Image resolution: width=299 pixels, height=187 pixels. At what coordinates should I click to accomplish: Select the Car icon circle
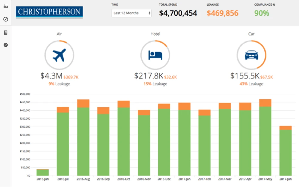tap(251, 55)
